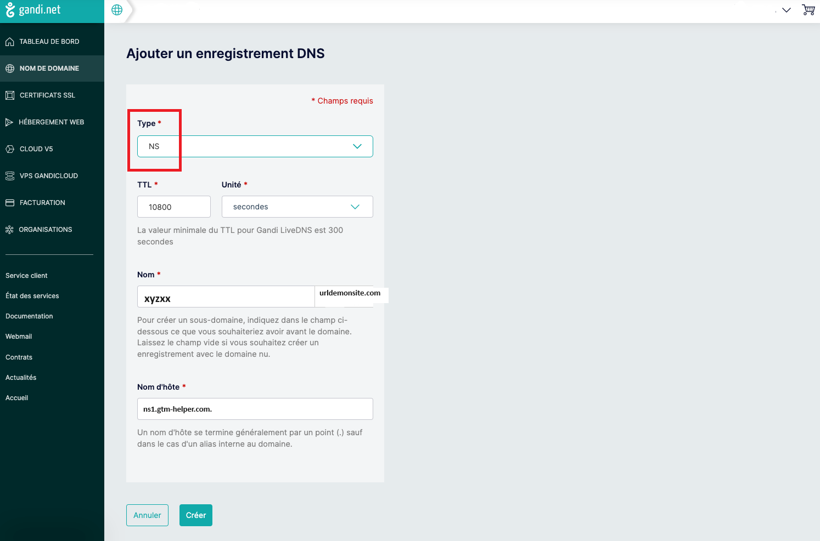The image size is (820, 541).
Task: Click the globe icon in breadcrumb bar
Action: (x=117, y=10)
